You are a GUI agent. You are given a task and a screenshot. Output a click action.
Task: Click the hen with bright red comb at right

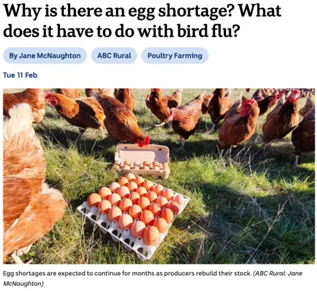239,124
